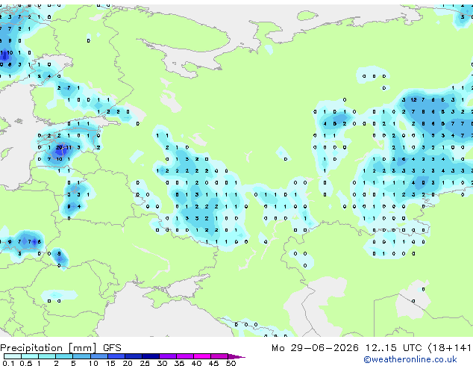Pick the 15–20 mm legend color swatch

tap(116, 356)
